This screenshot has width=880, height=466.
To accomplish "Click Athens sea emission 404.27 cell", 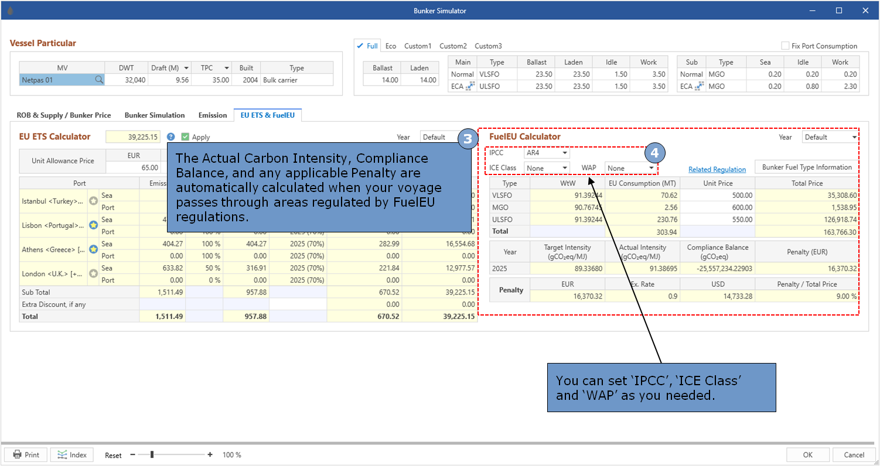I will coord(162,244).
